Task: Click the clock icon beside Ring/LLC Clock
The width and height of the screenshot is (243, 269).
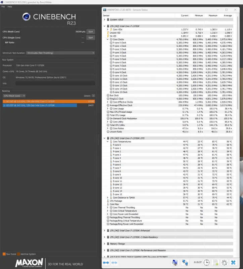Action: 108,99
